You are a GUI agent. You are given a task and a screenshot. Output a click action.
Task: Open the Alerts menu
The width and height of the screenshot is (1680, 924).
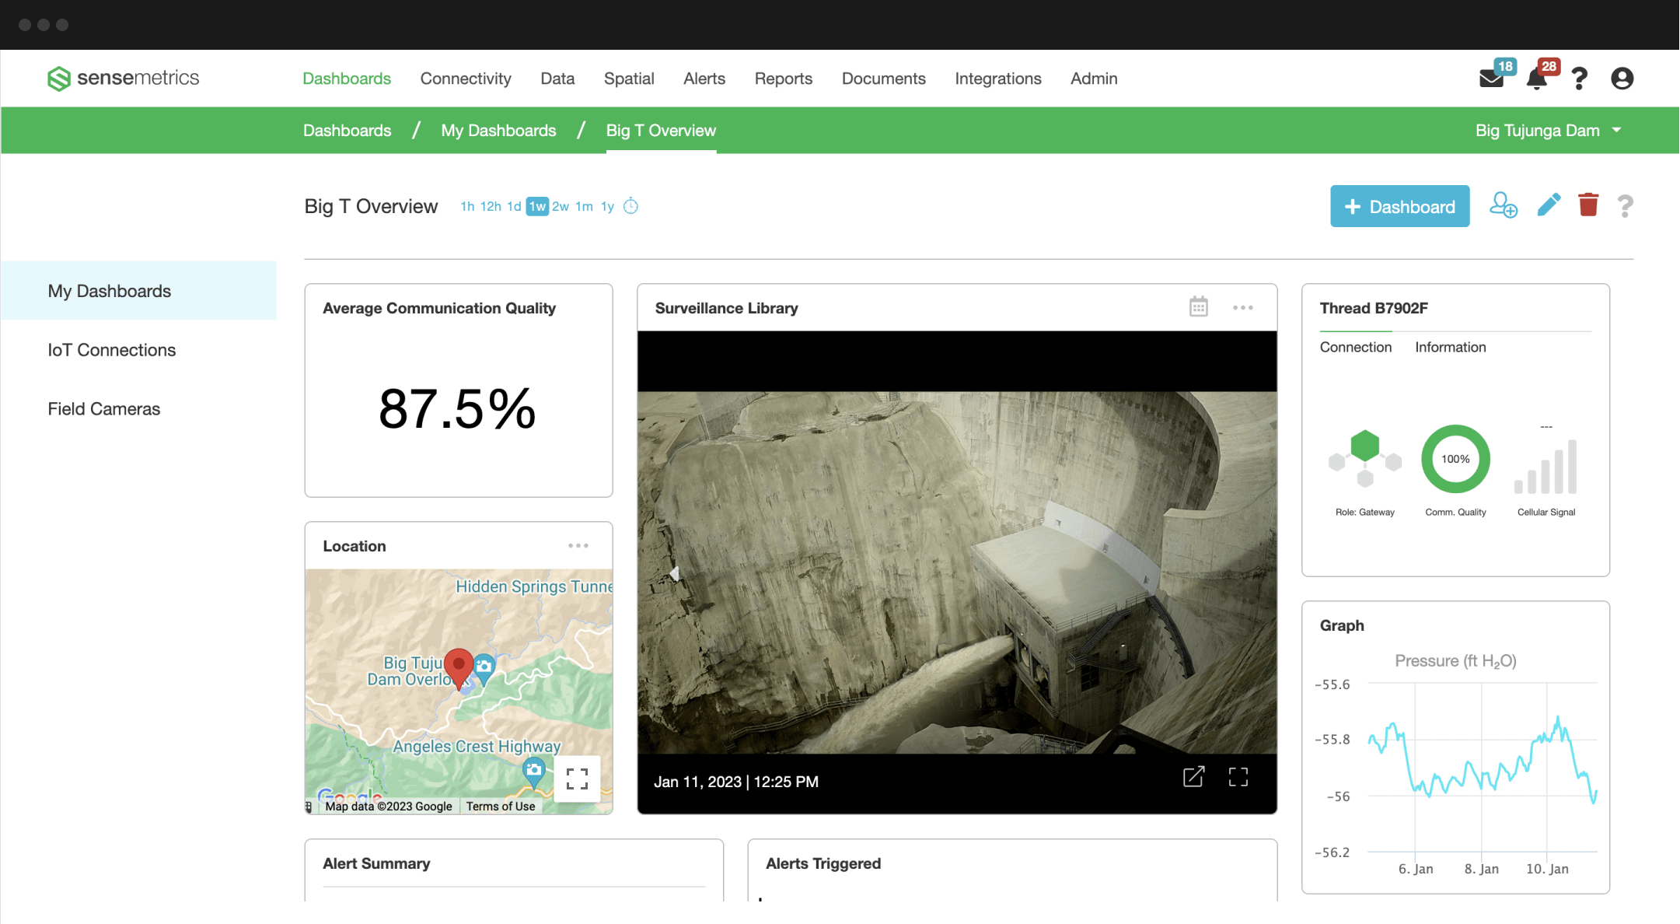[x=704, y=79]
